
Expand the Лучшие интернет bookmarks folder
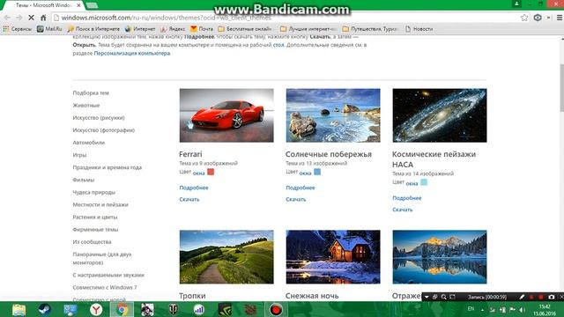(308, 29)
